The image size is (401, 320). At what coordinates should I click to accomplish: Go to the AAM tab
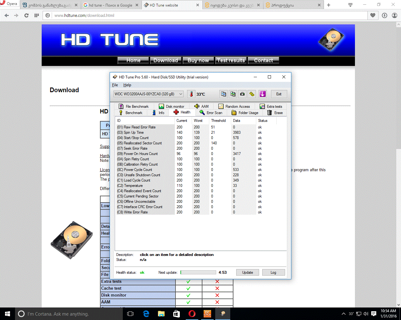pos(201,107)
